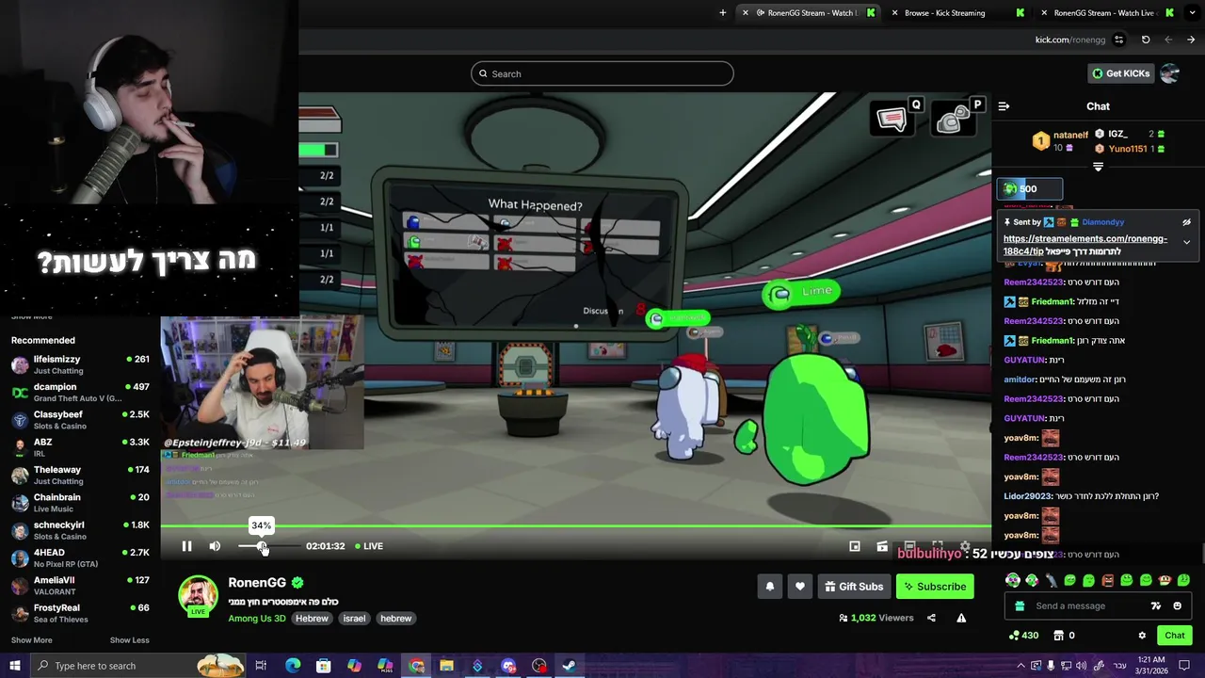Image resolution: width=1205 pixels, height=678 pixels.
Task: Click the green Subscribe button
Action: (x=935, y=587)
